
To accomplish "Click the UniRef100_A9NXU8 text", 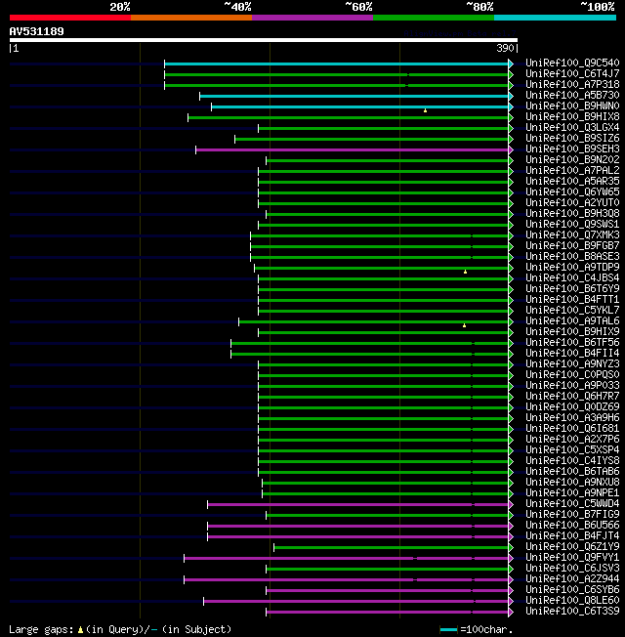I will pyautogui.click(x=572, y=483).
